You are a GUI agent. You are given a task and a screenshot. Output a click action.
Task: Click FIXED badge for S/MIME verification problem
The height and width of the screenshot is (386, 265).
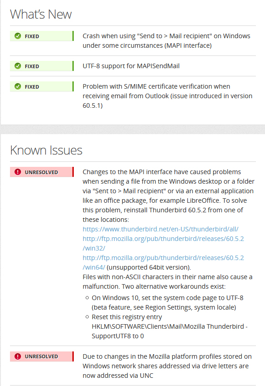[x=42, y=86]
